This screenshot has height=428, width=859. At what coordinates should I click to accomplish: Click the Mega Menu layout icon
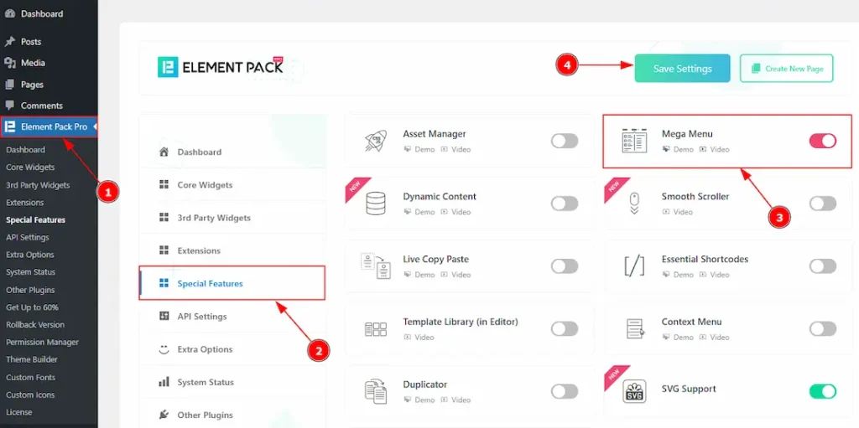[x=634, y=141]
